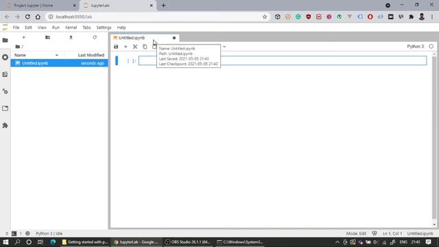This screenshot has height=247, width=439.
Task: Open the File menu
Action: 16,27
